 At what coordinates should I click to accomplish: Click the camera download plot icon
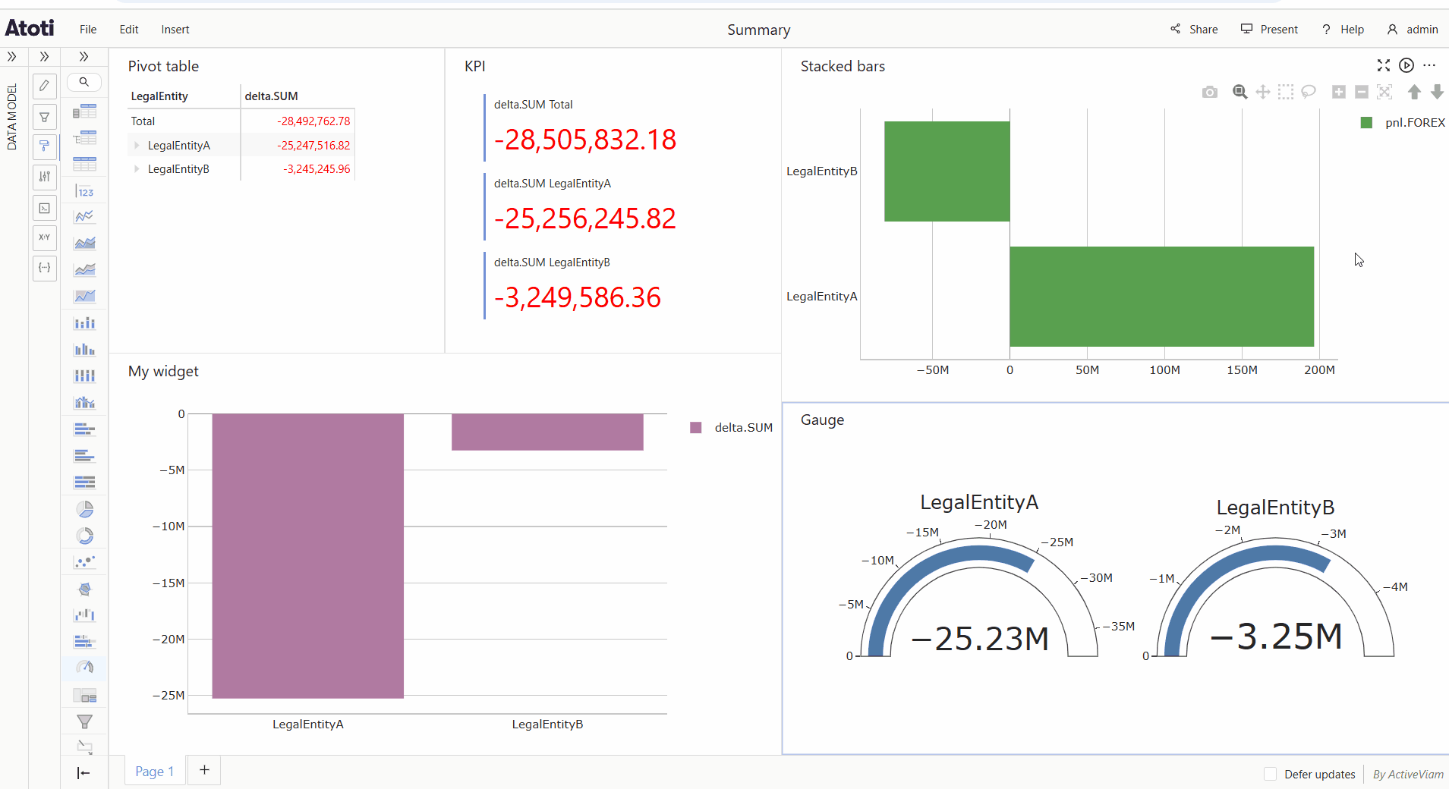[x=1209, y=92]
